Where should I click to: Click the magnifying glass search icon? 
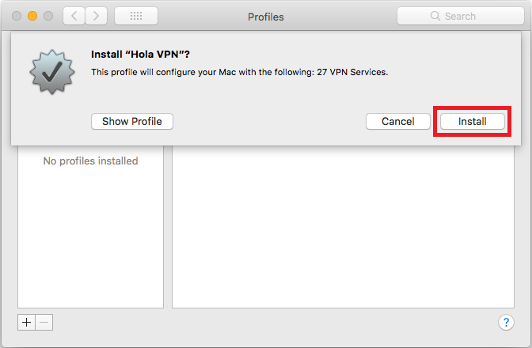[435, 16]
